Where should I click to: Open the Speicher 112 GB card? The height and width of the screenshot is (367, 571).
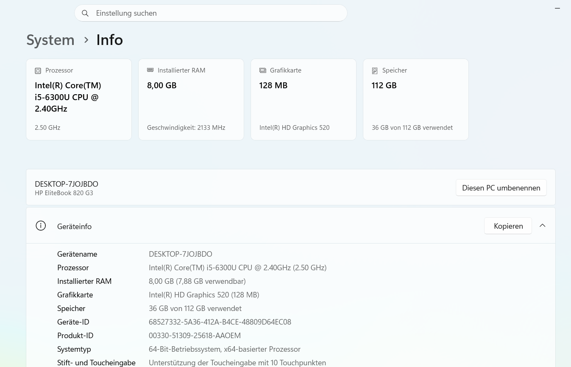(x=416, y=99)
